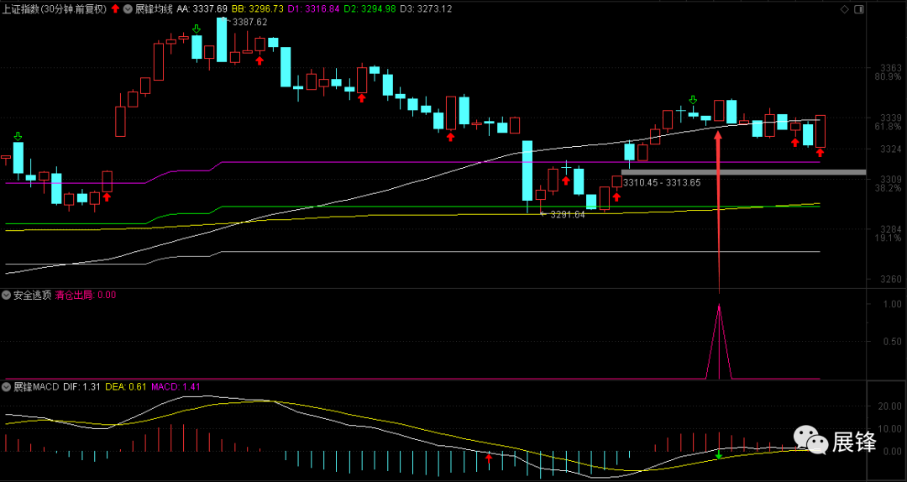Click the tallest cyan candle near 3387.62

(x=222, y=39)
